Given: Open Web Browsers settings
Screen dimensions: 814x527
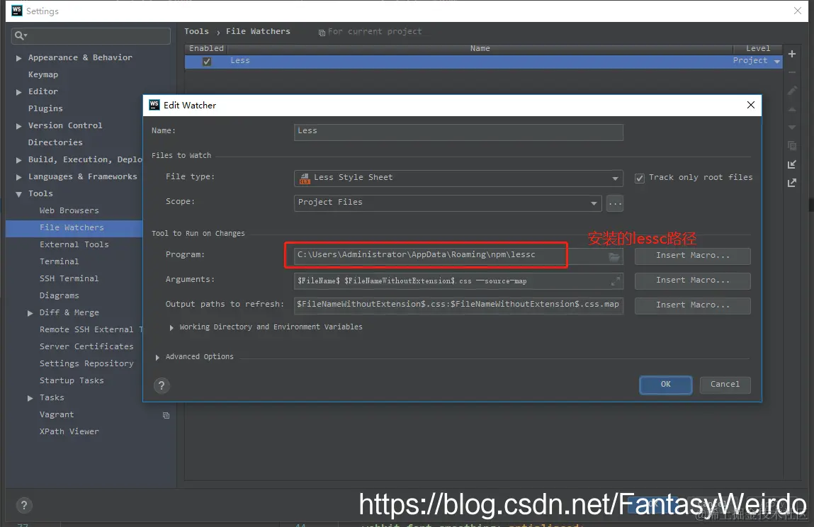Looking at the screenshot, I should click(x=69, y=210).
